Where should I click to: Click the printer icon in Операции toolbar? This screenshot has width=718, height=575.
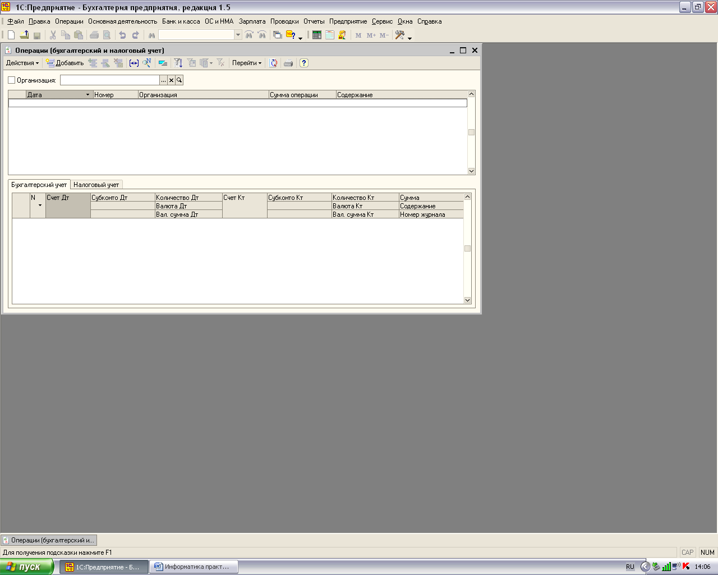(x=288, y=63)
